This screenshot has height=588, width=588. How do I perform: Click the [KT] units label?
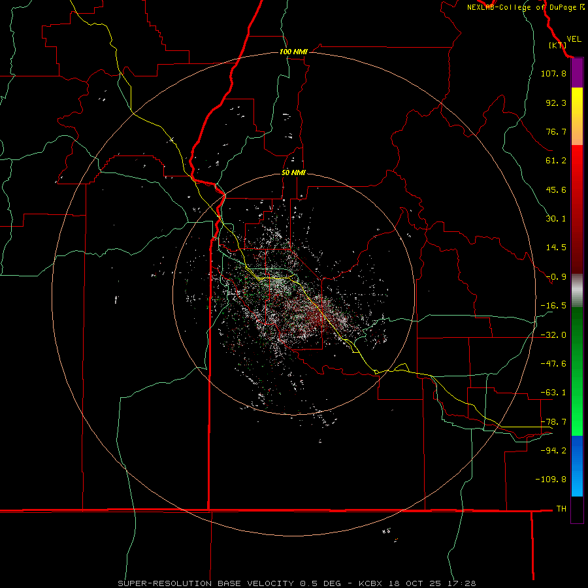(x=557, y=45)
